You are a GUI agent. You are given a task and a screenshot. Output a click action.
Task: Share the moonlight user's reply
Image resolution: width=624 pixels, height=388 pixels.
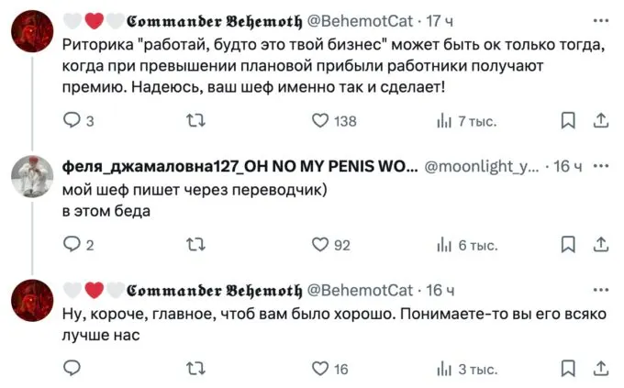tap(602, 244)
